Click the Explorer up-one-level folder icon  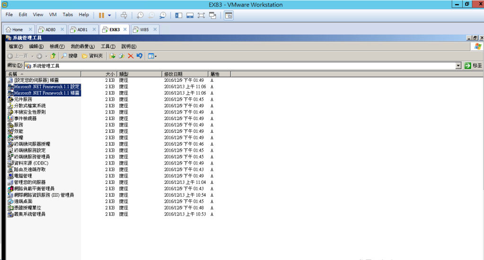coord(53,56)
